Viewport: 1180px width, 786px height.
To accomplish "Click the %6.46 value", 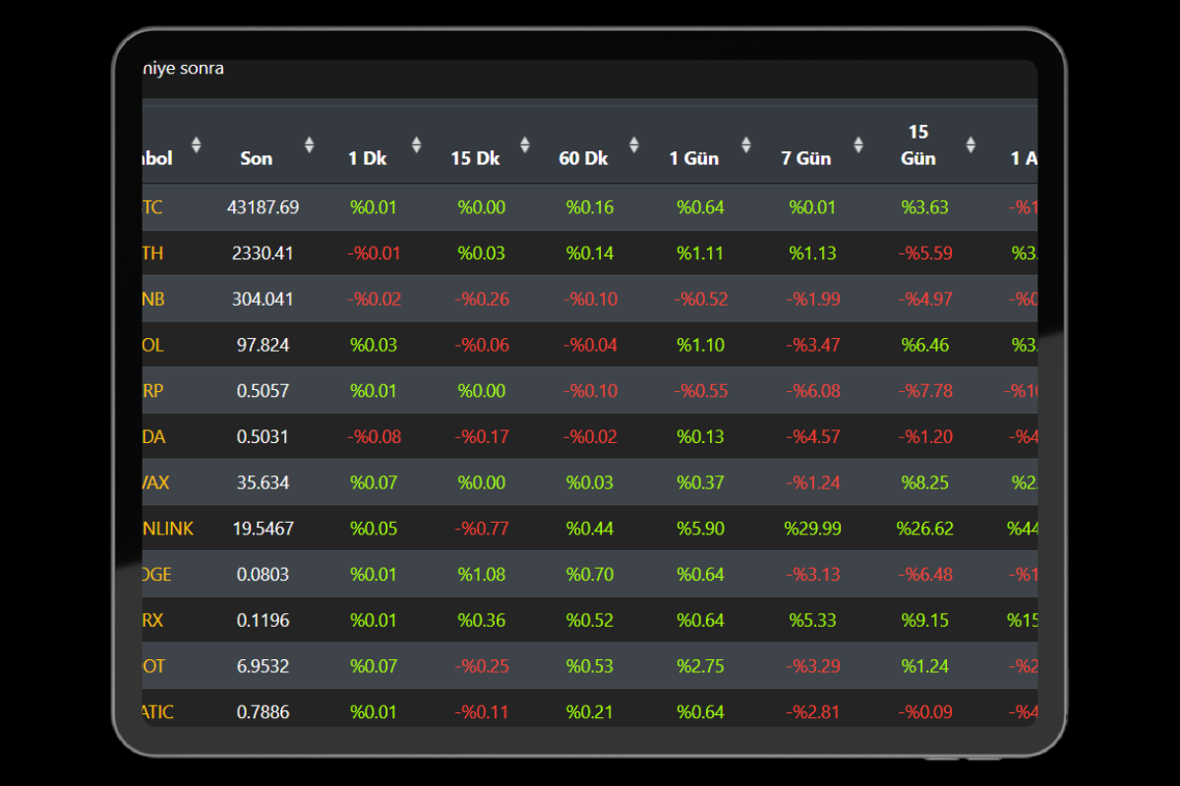I will tap(924, 345).
